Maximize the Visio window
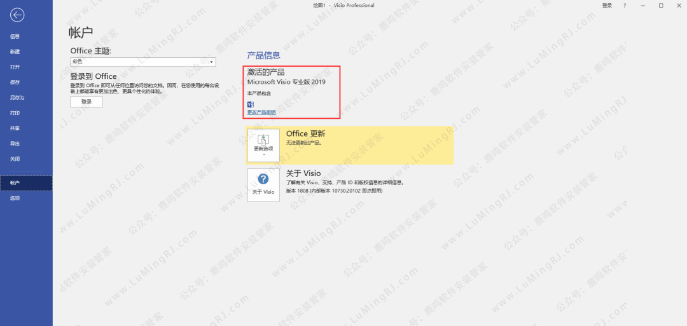 [x=661, y=5]
